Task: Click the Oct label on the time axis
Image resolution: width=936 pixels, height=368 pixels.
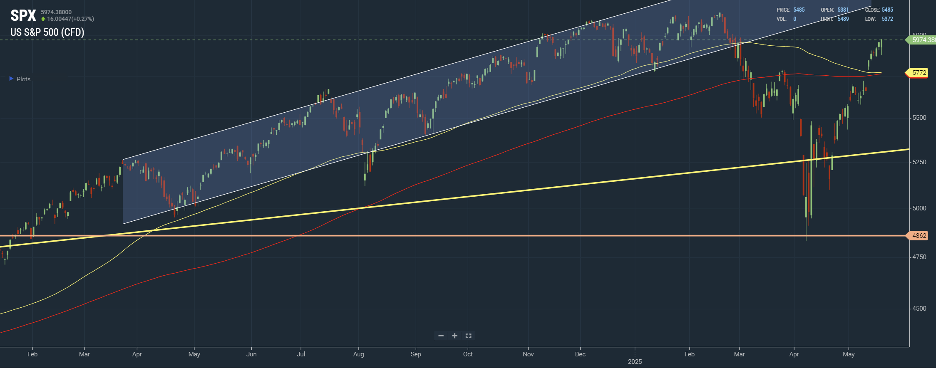Action: click(468, 354)
